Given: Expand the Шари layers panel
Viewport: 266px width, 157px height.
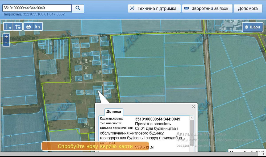Looking at the screenshot, I should (x=252, y=27).
